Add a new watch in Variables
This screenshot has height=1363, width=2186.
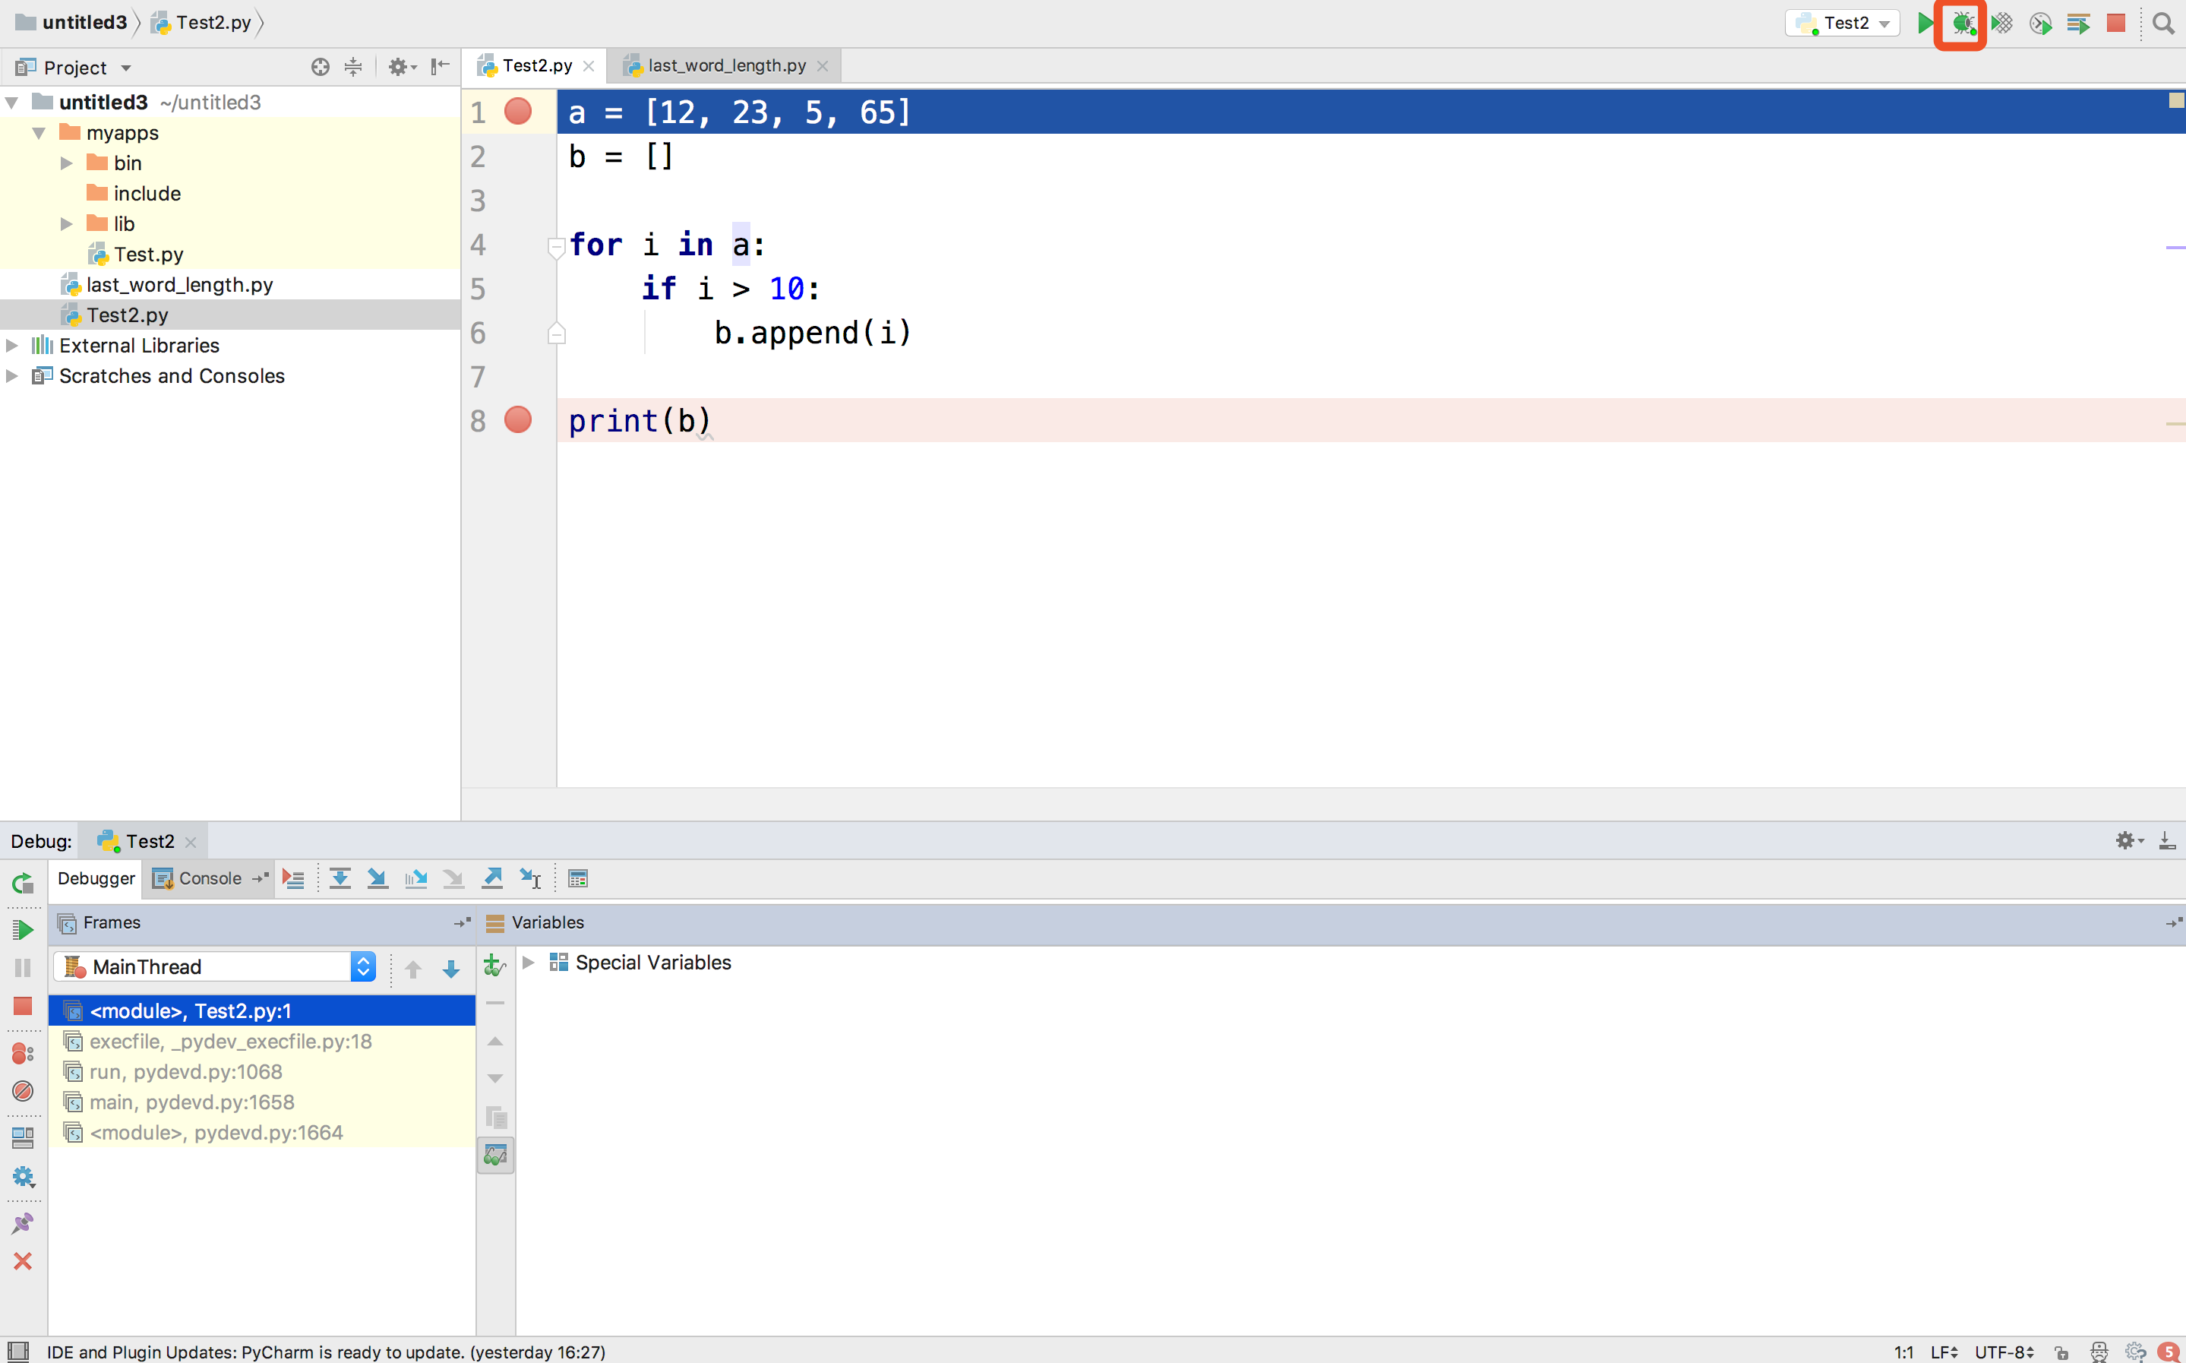[494, 966]
